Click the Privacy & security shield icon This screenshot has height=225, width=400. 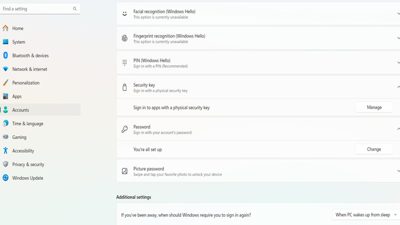click(5, 164)
